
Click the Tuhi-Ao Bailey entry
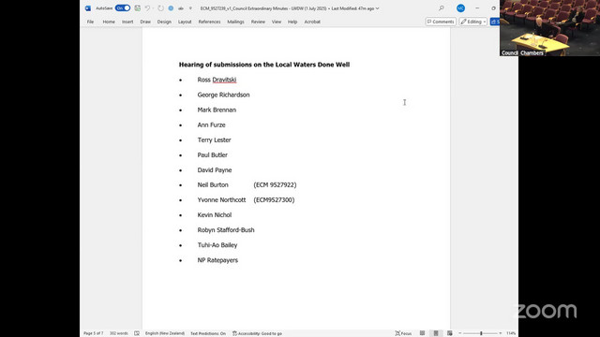[217, 245]
